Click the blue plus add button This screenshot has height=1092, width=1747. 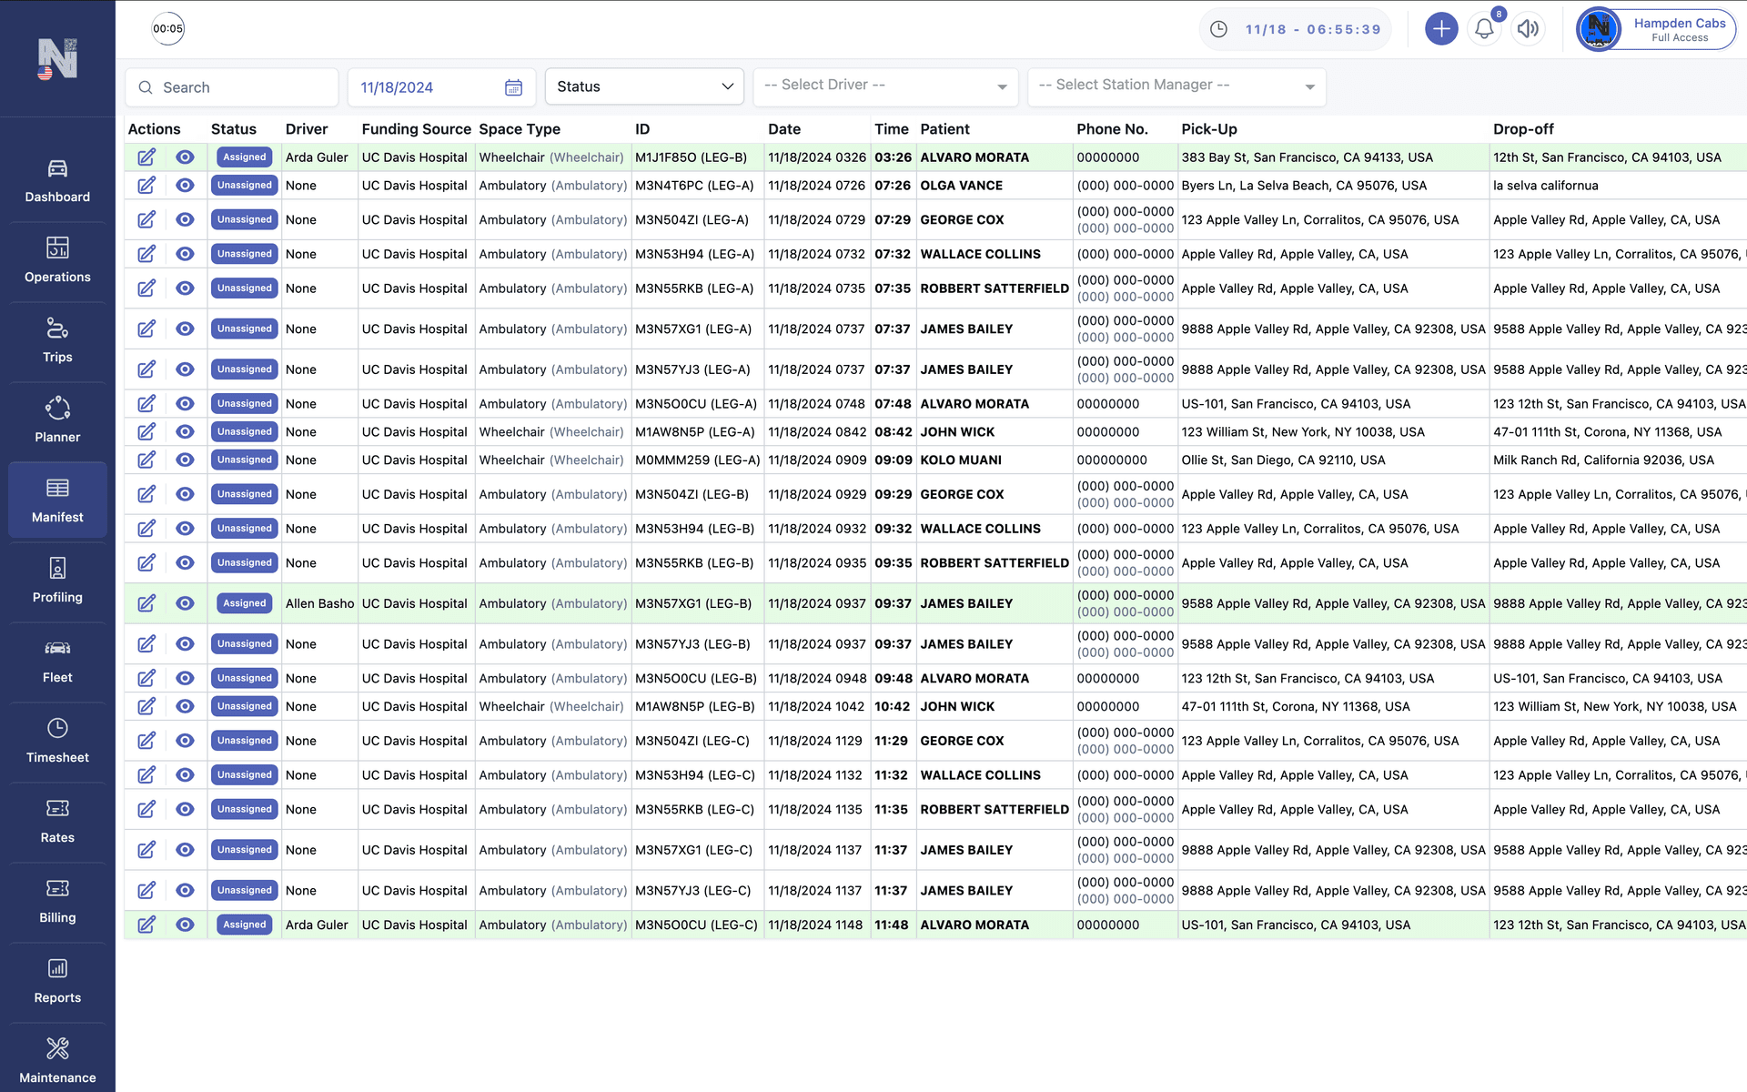pos(1441,29)
